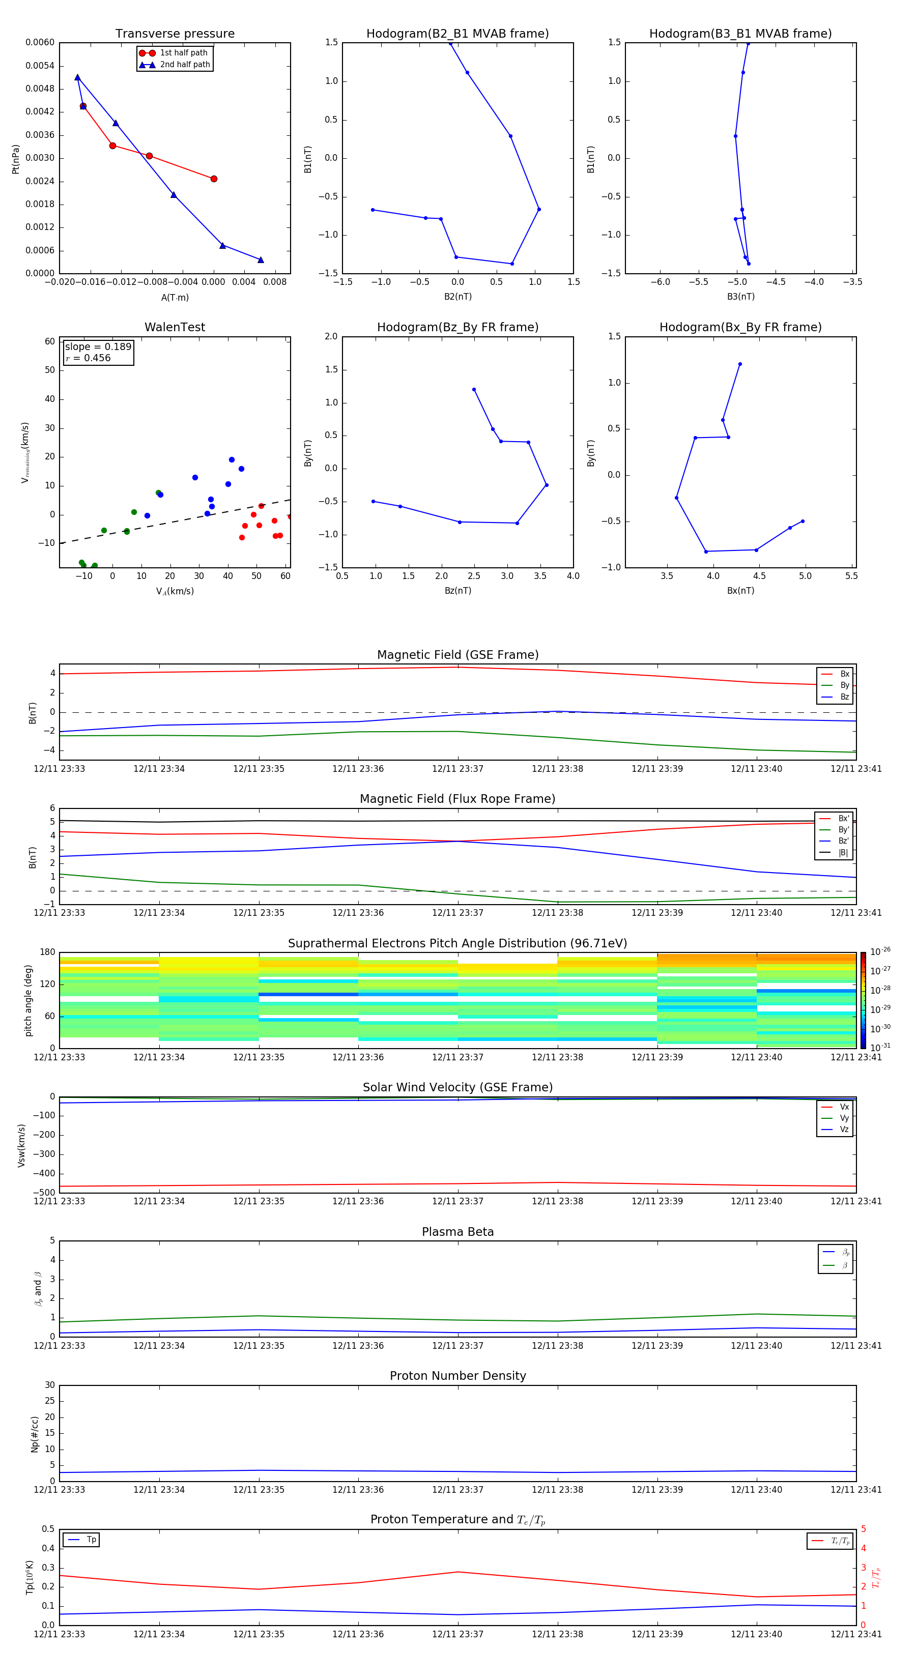Click the 'Hodogram(B2_B1 MVAB frame)' title
916x1679 pixels.
(x=457, y=34)
